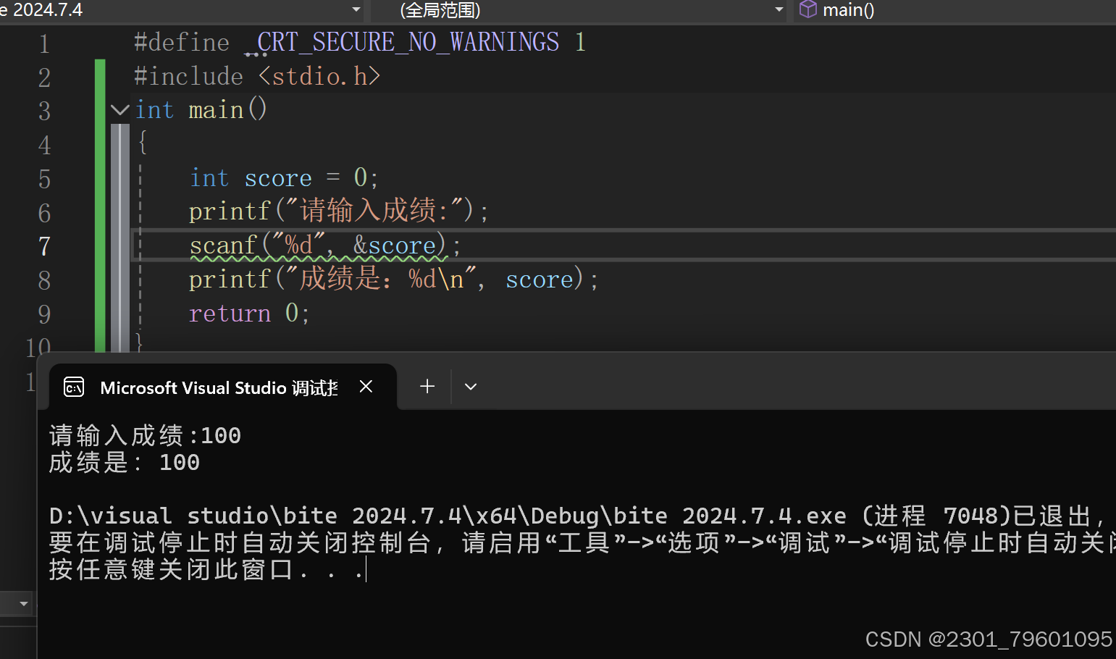Click the 'int main()' function signature
This screenshot has height=659, width=1116.
click(201, 110)
